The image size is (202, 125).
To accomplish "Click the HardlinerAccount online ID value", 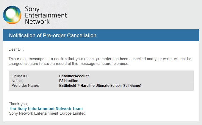I will [74, 76].
